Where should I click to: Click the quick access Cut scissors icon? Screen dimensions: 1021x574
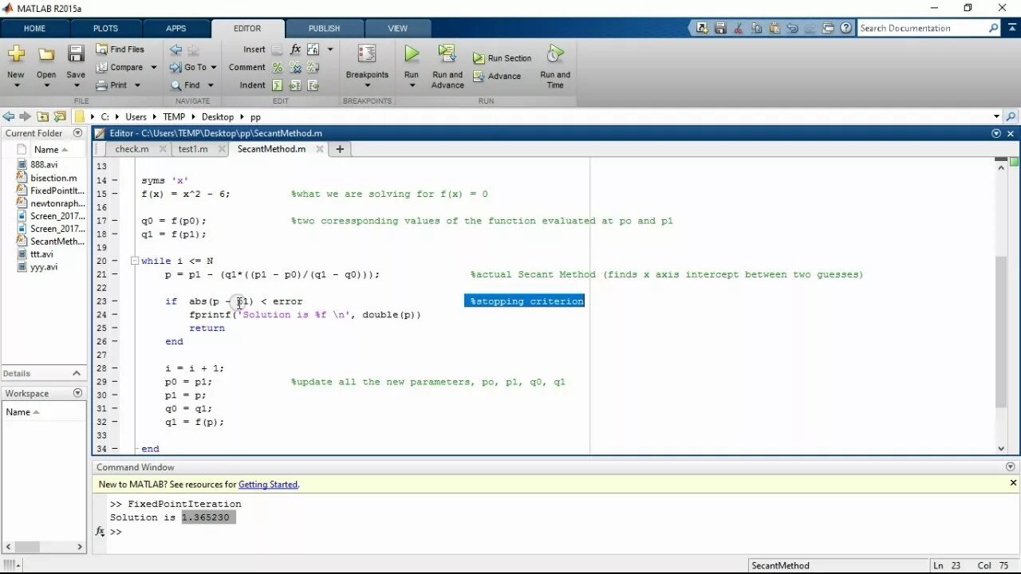point(738,28)
